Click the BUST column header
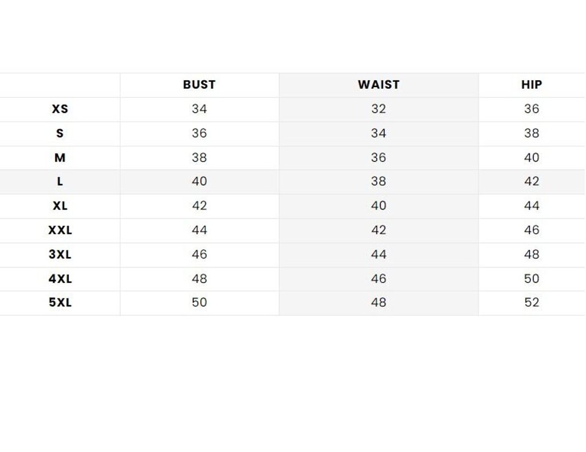Image resolution: width=586 pixels, height=452 pixels. coord(199,85)
